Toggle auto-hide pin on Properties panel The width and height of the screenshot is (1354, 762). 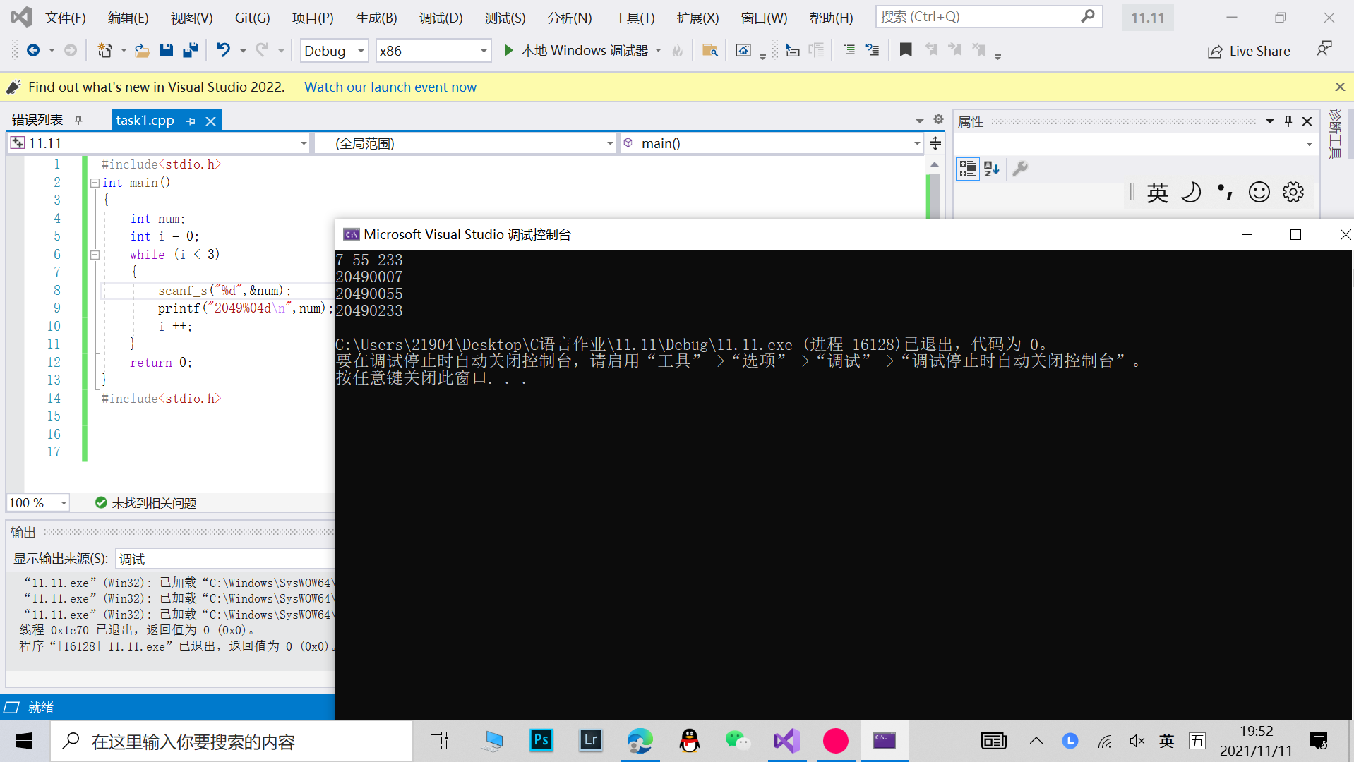pos(1288,121)
